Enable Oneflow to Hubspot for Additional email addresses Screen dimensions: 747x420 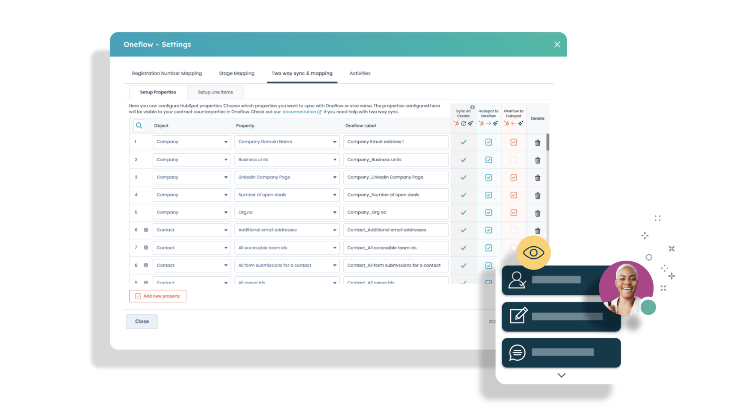[x=514, y=230]
